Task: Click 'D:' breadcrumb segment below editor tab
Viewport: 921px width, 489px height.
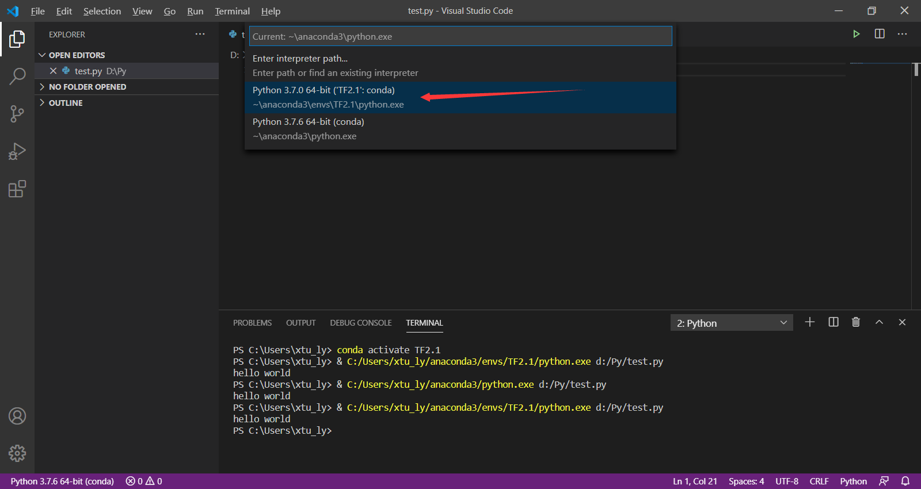Action: (x=234, y=55)
